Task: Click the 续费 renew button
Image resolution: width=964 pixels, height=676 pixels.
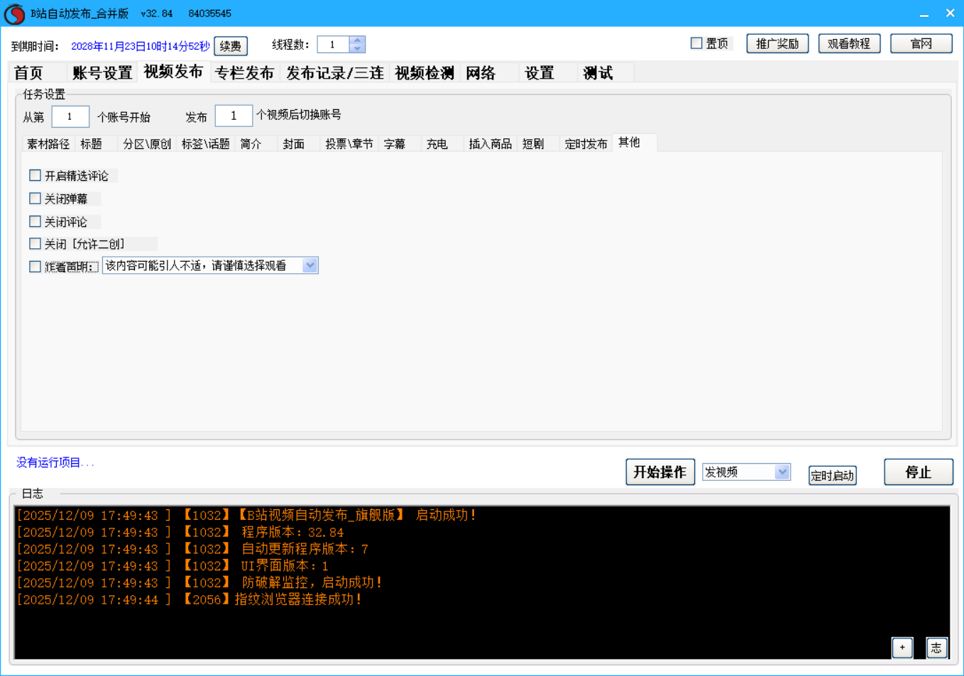Action: click(x=231, y=46)
